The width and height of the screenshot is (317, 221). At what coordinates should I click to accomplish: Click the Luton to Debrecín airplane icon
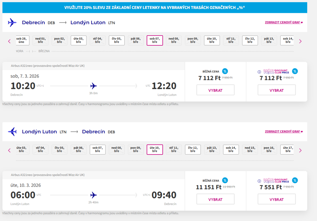tap(12, 132)
